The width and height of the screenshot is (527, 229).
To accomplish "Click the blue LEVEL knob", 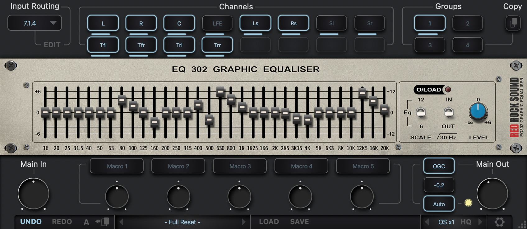I will click(478, 112).
